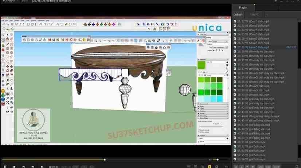Select the Default playlist tab
This screenshot has width=301, height=168.
click(x=238, y=15)
